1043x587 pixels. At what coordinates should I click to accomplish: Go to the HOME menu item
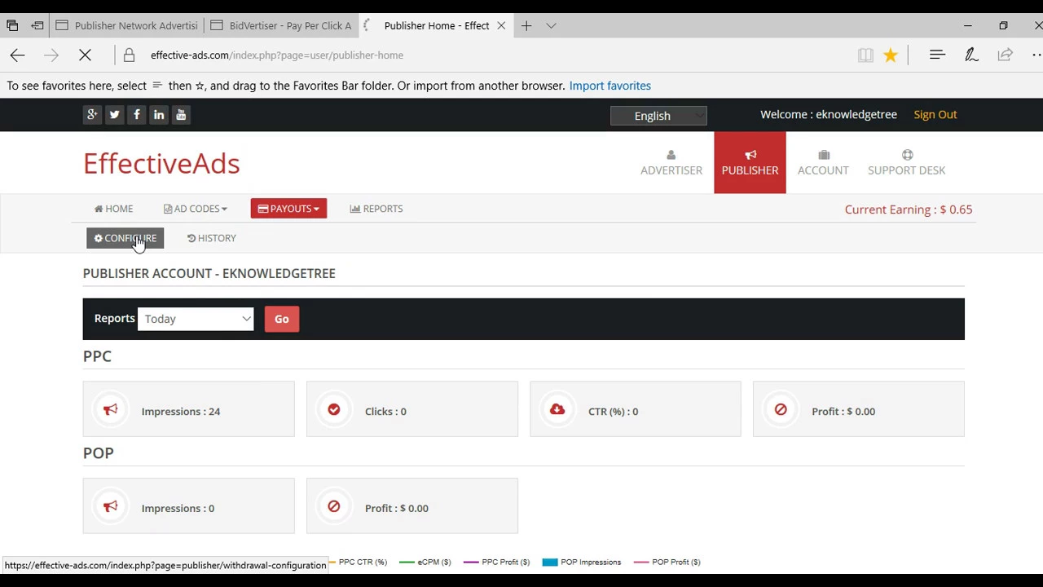113,209
